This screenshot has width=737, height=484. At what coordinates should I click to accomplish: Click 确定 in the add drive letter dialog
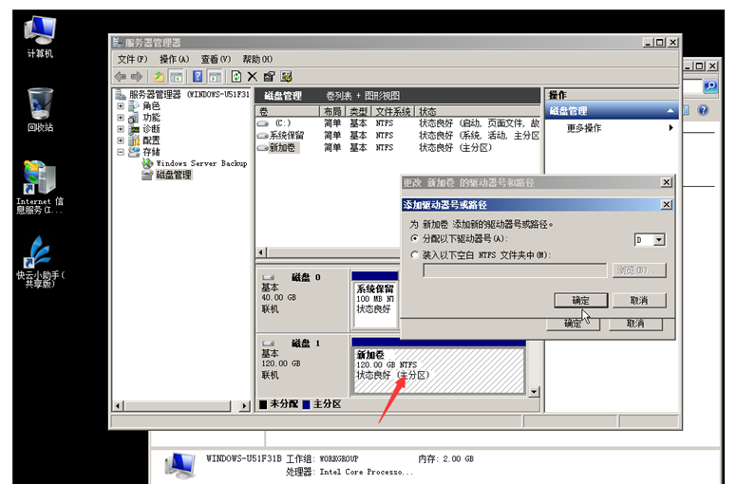click(x=580, y=300)
